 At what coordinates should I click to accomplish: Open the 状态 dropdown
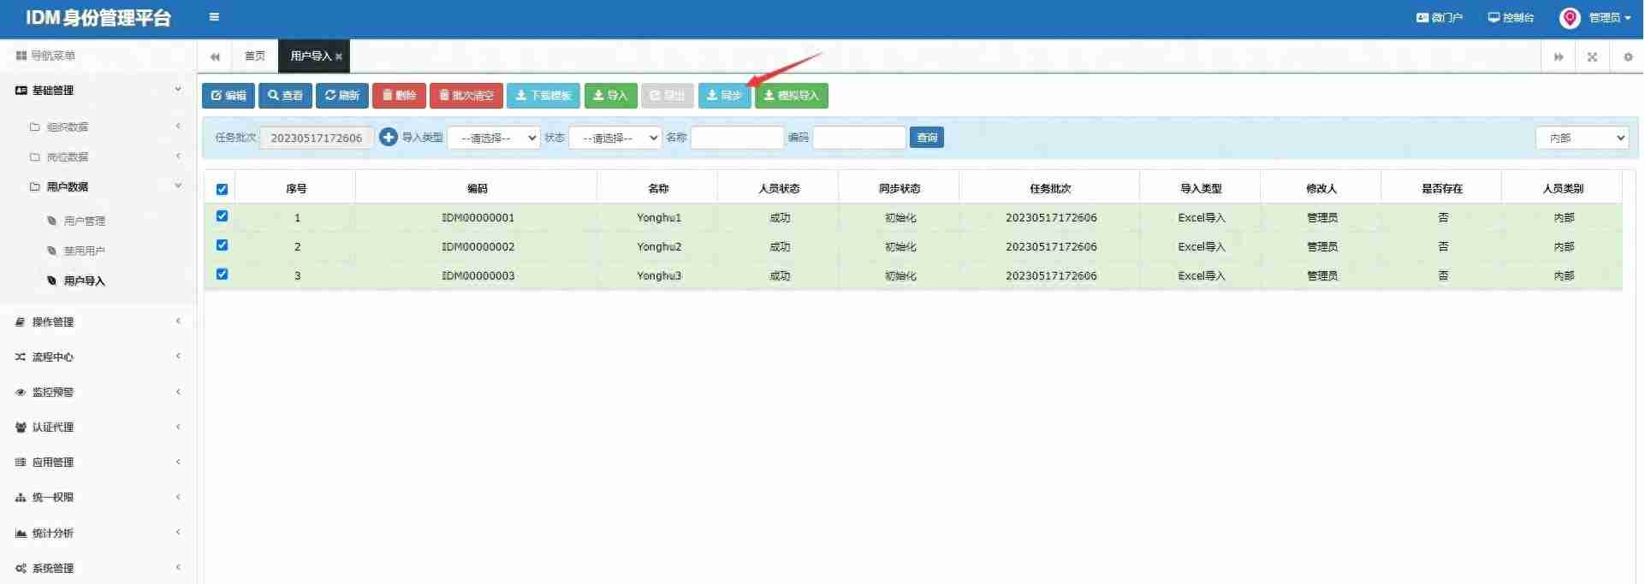pyautogui.click(x=615, y=138)
